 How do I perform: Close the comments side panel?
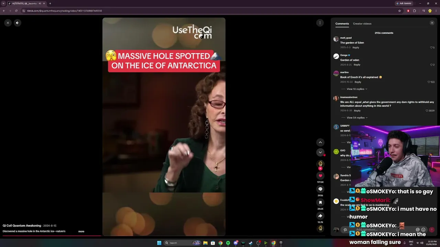(432, 23)
